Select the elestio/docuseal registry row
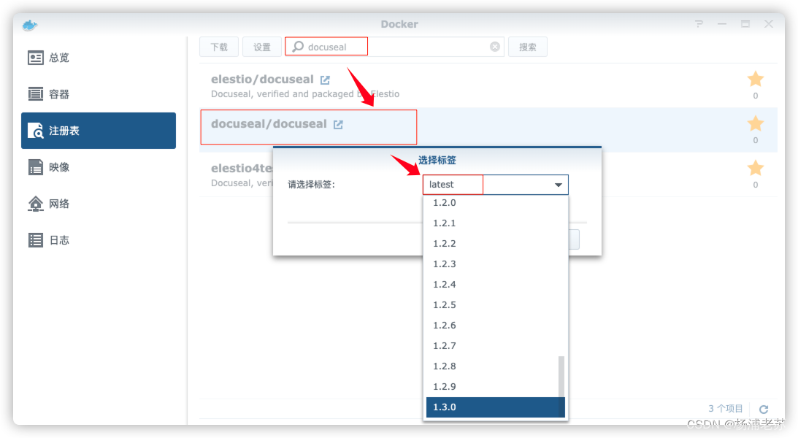The height and width of the screenshot is (438, 798). 488,86
